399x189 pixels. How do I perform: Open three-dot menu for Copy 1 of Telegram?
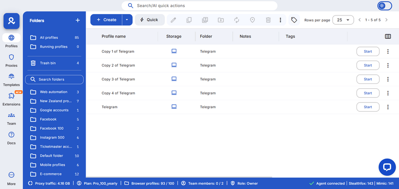click(388, 52)
